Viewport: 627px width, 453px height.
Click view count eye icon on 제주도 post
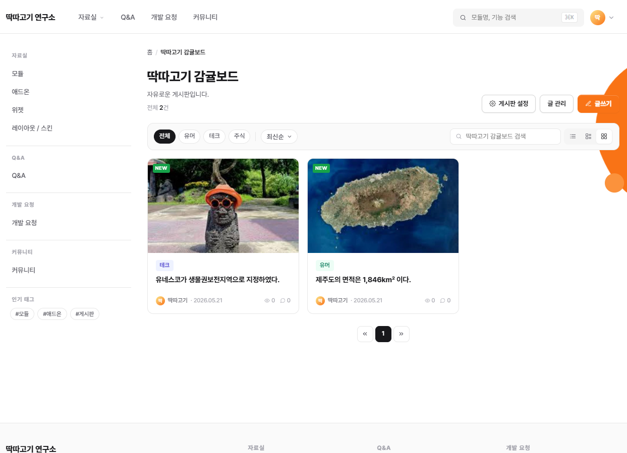tap(427, 301)
